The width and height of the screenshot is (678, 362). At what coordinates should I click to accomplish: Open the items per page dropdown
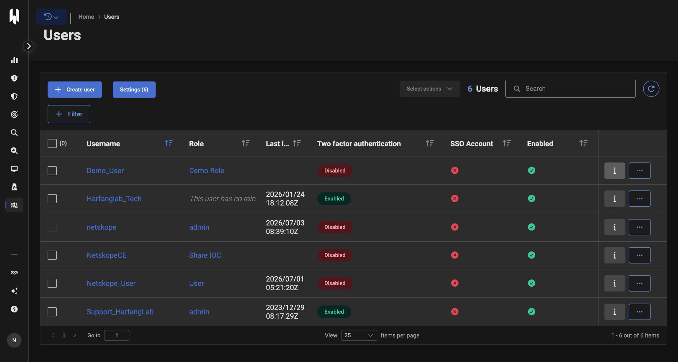pos(359,335)
